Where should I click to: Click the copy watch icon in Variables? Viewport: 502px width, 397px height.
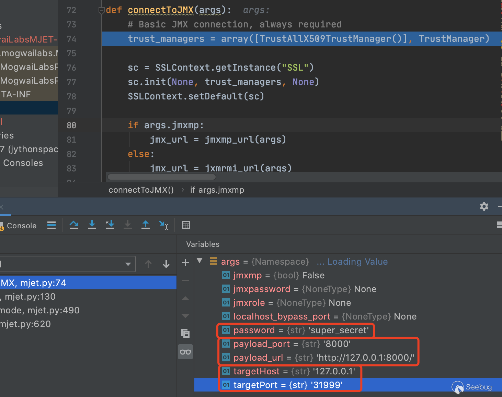tap(185, 333)
